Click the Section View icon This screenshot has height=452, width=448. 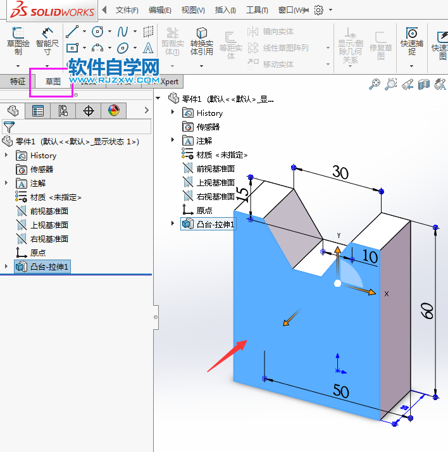tap(424, 84)
